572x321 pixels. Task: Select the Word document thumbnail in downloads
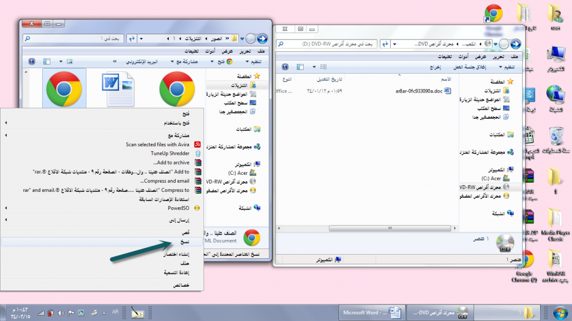[x=118, y=87]
